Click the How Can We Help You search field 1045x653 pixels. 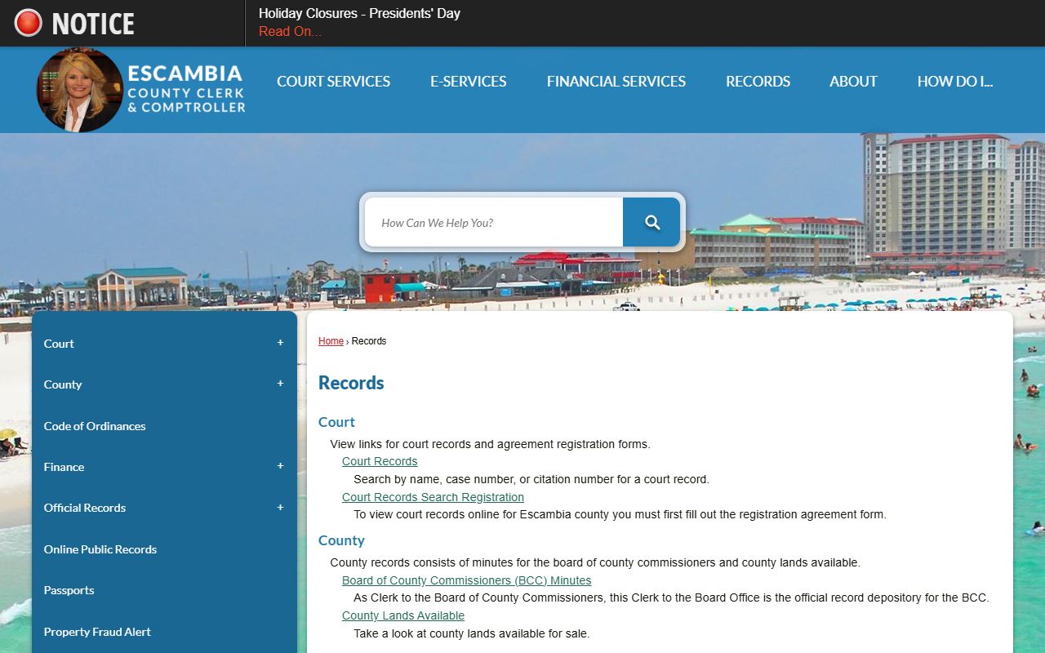494,222
